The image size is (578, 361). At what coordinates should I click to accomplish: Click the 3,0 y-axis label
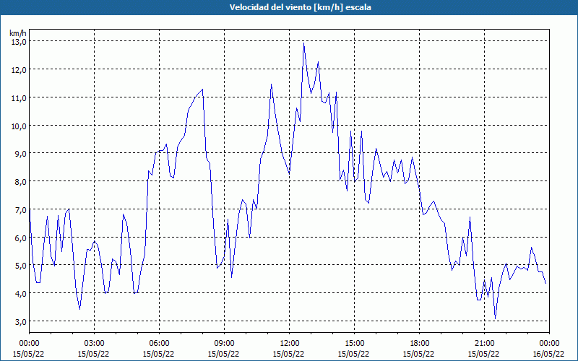coord(20,321)
